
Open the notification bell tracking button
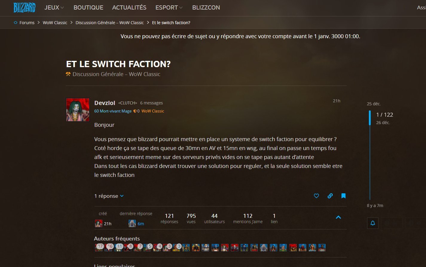[373, 223]
